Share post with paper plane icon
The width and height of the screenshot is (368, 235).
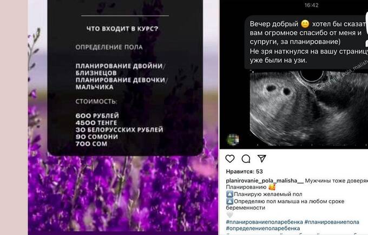[x=262, y=159]
